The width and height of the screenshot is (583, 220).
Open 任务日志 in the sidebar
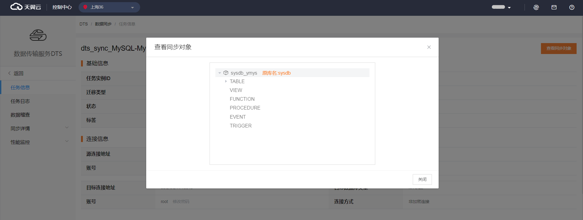point(20,101)
